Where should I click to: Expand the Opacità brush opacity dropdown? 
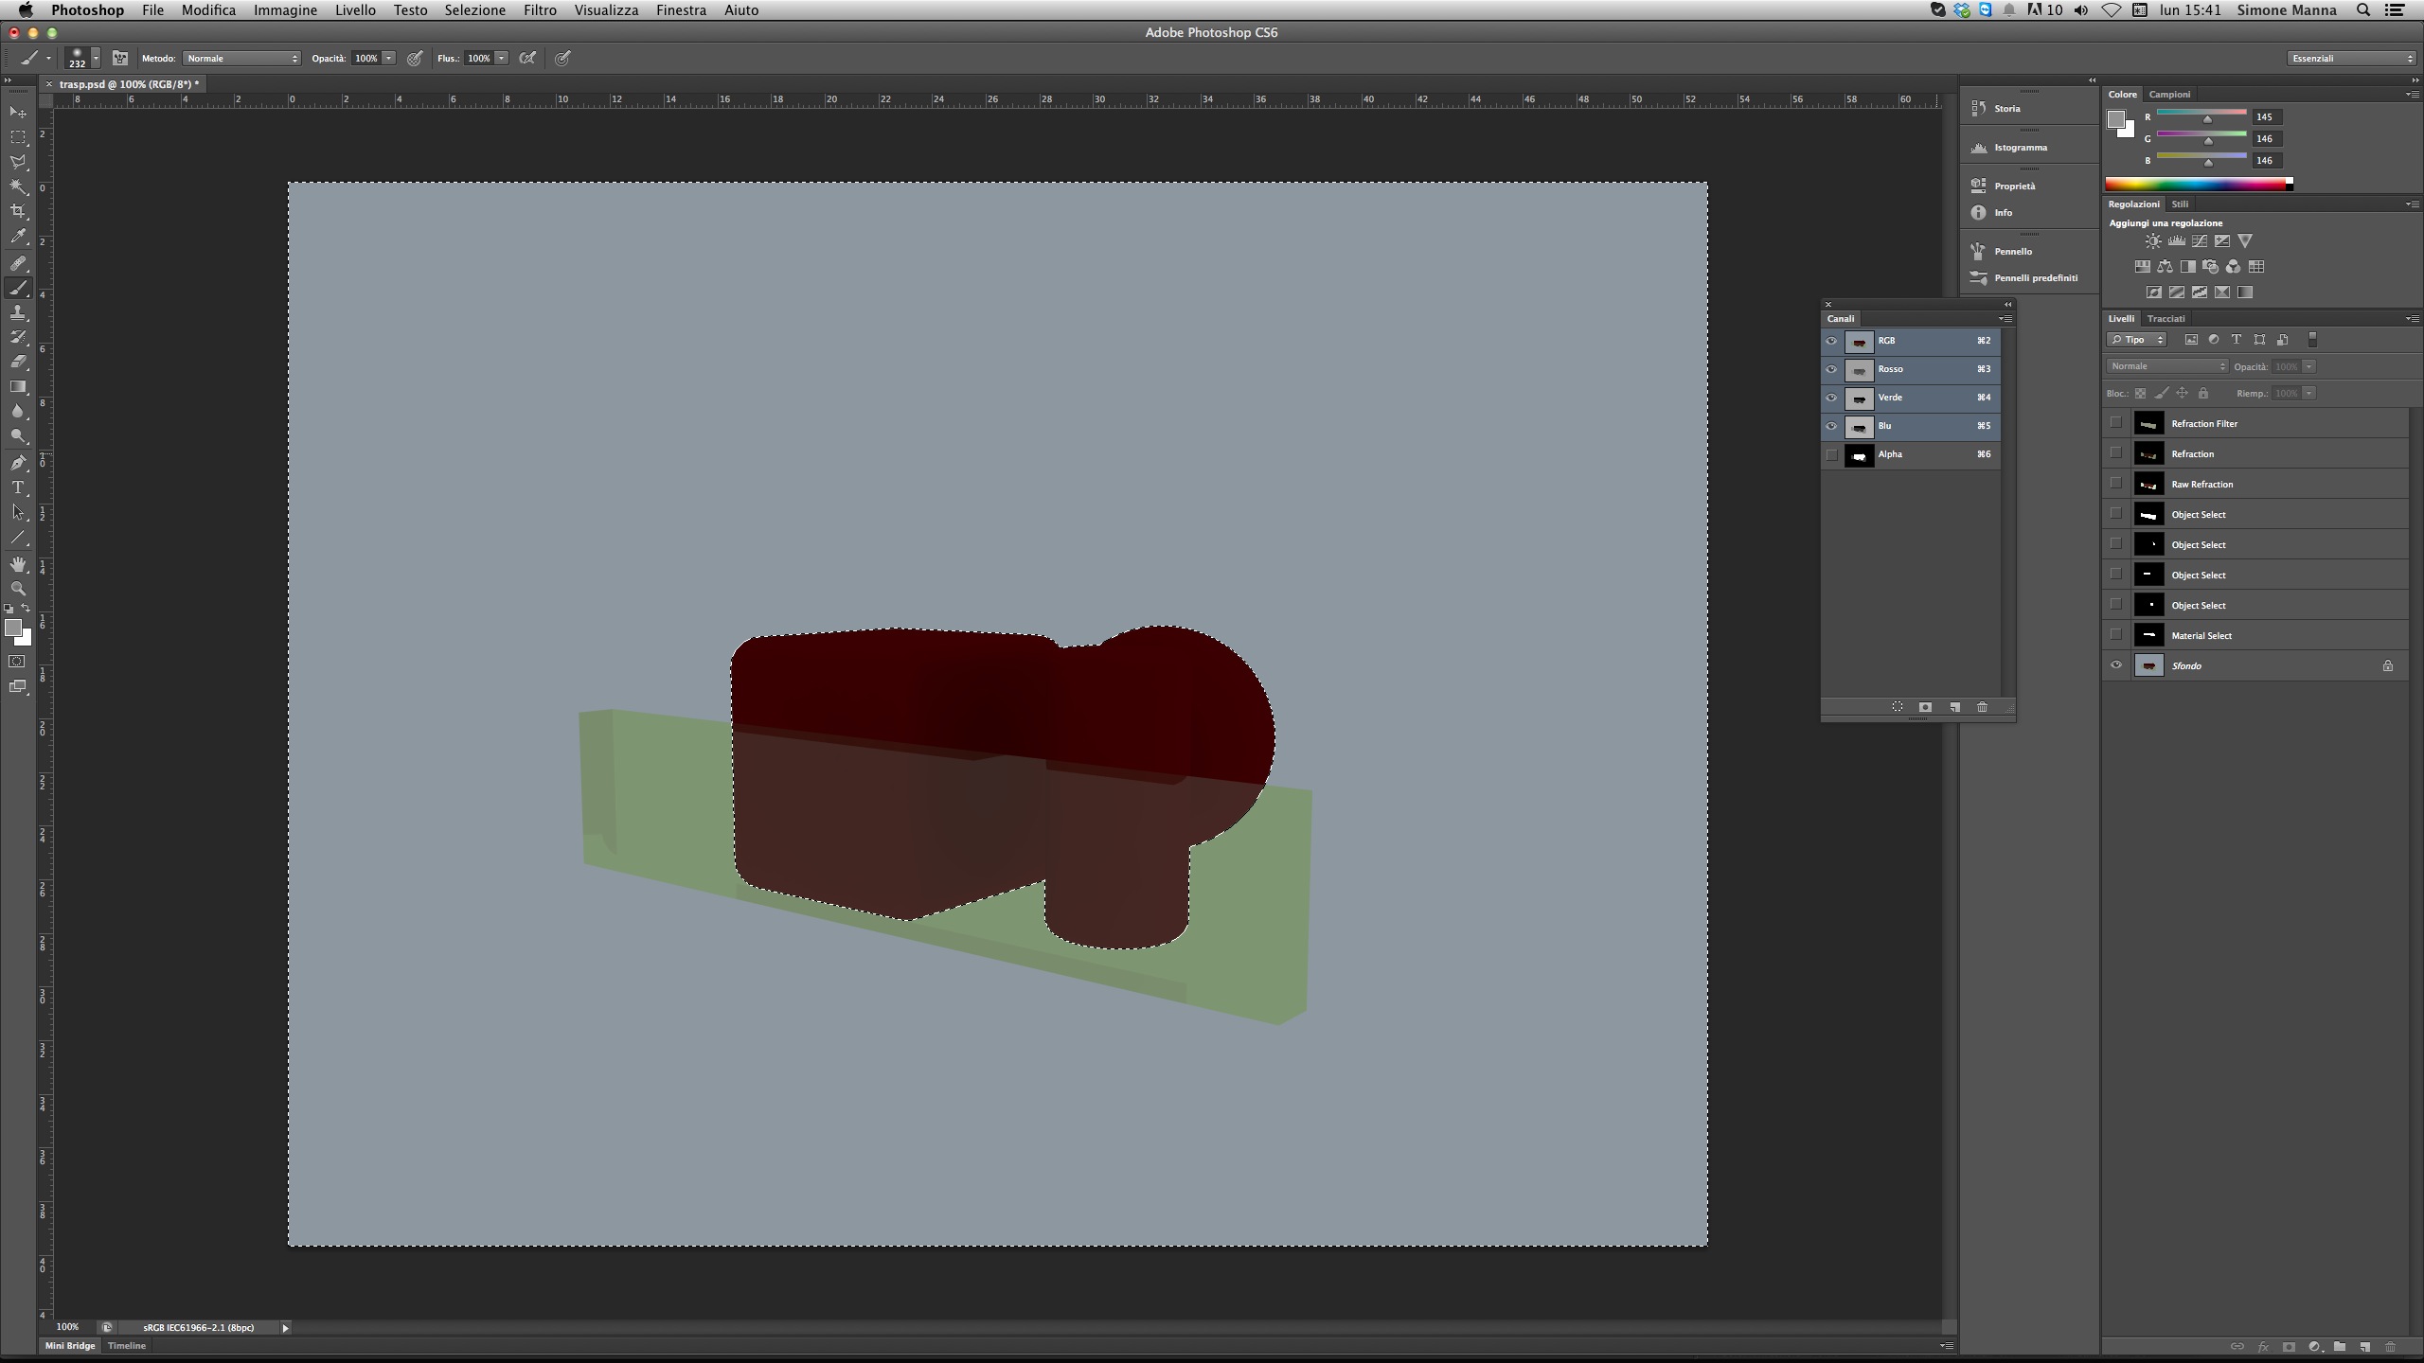tap(389, 59)
